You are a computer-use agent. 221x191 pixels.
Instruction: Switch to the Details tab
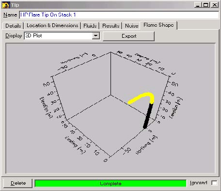click(13, 26)
